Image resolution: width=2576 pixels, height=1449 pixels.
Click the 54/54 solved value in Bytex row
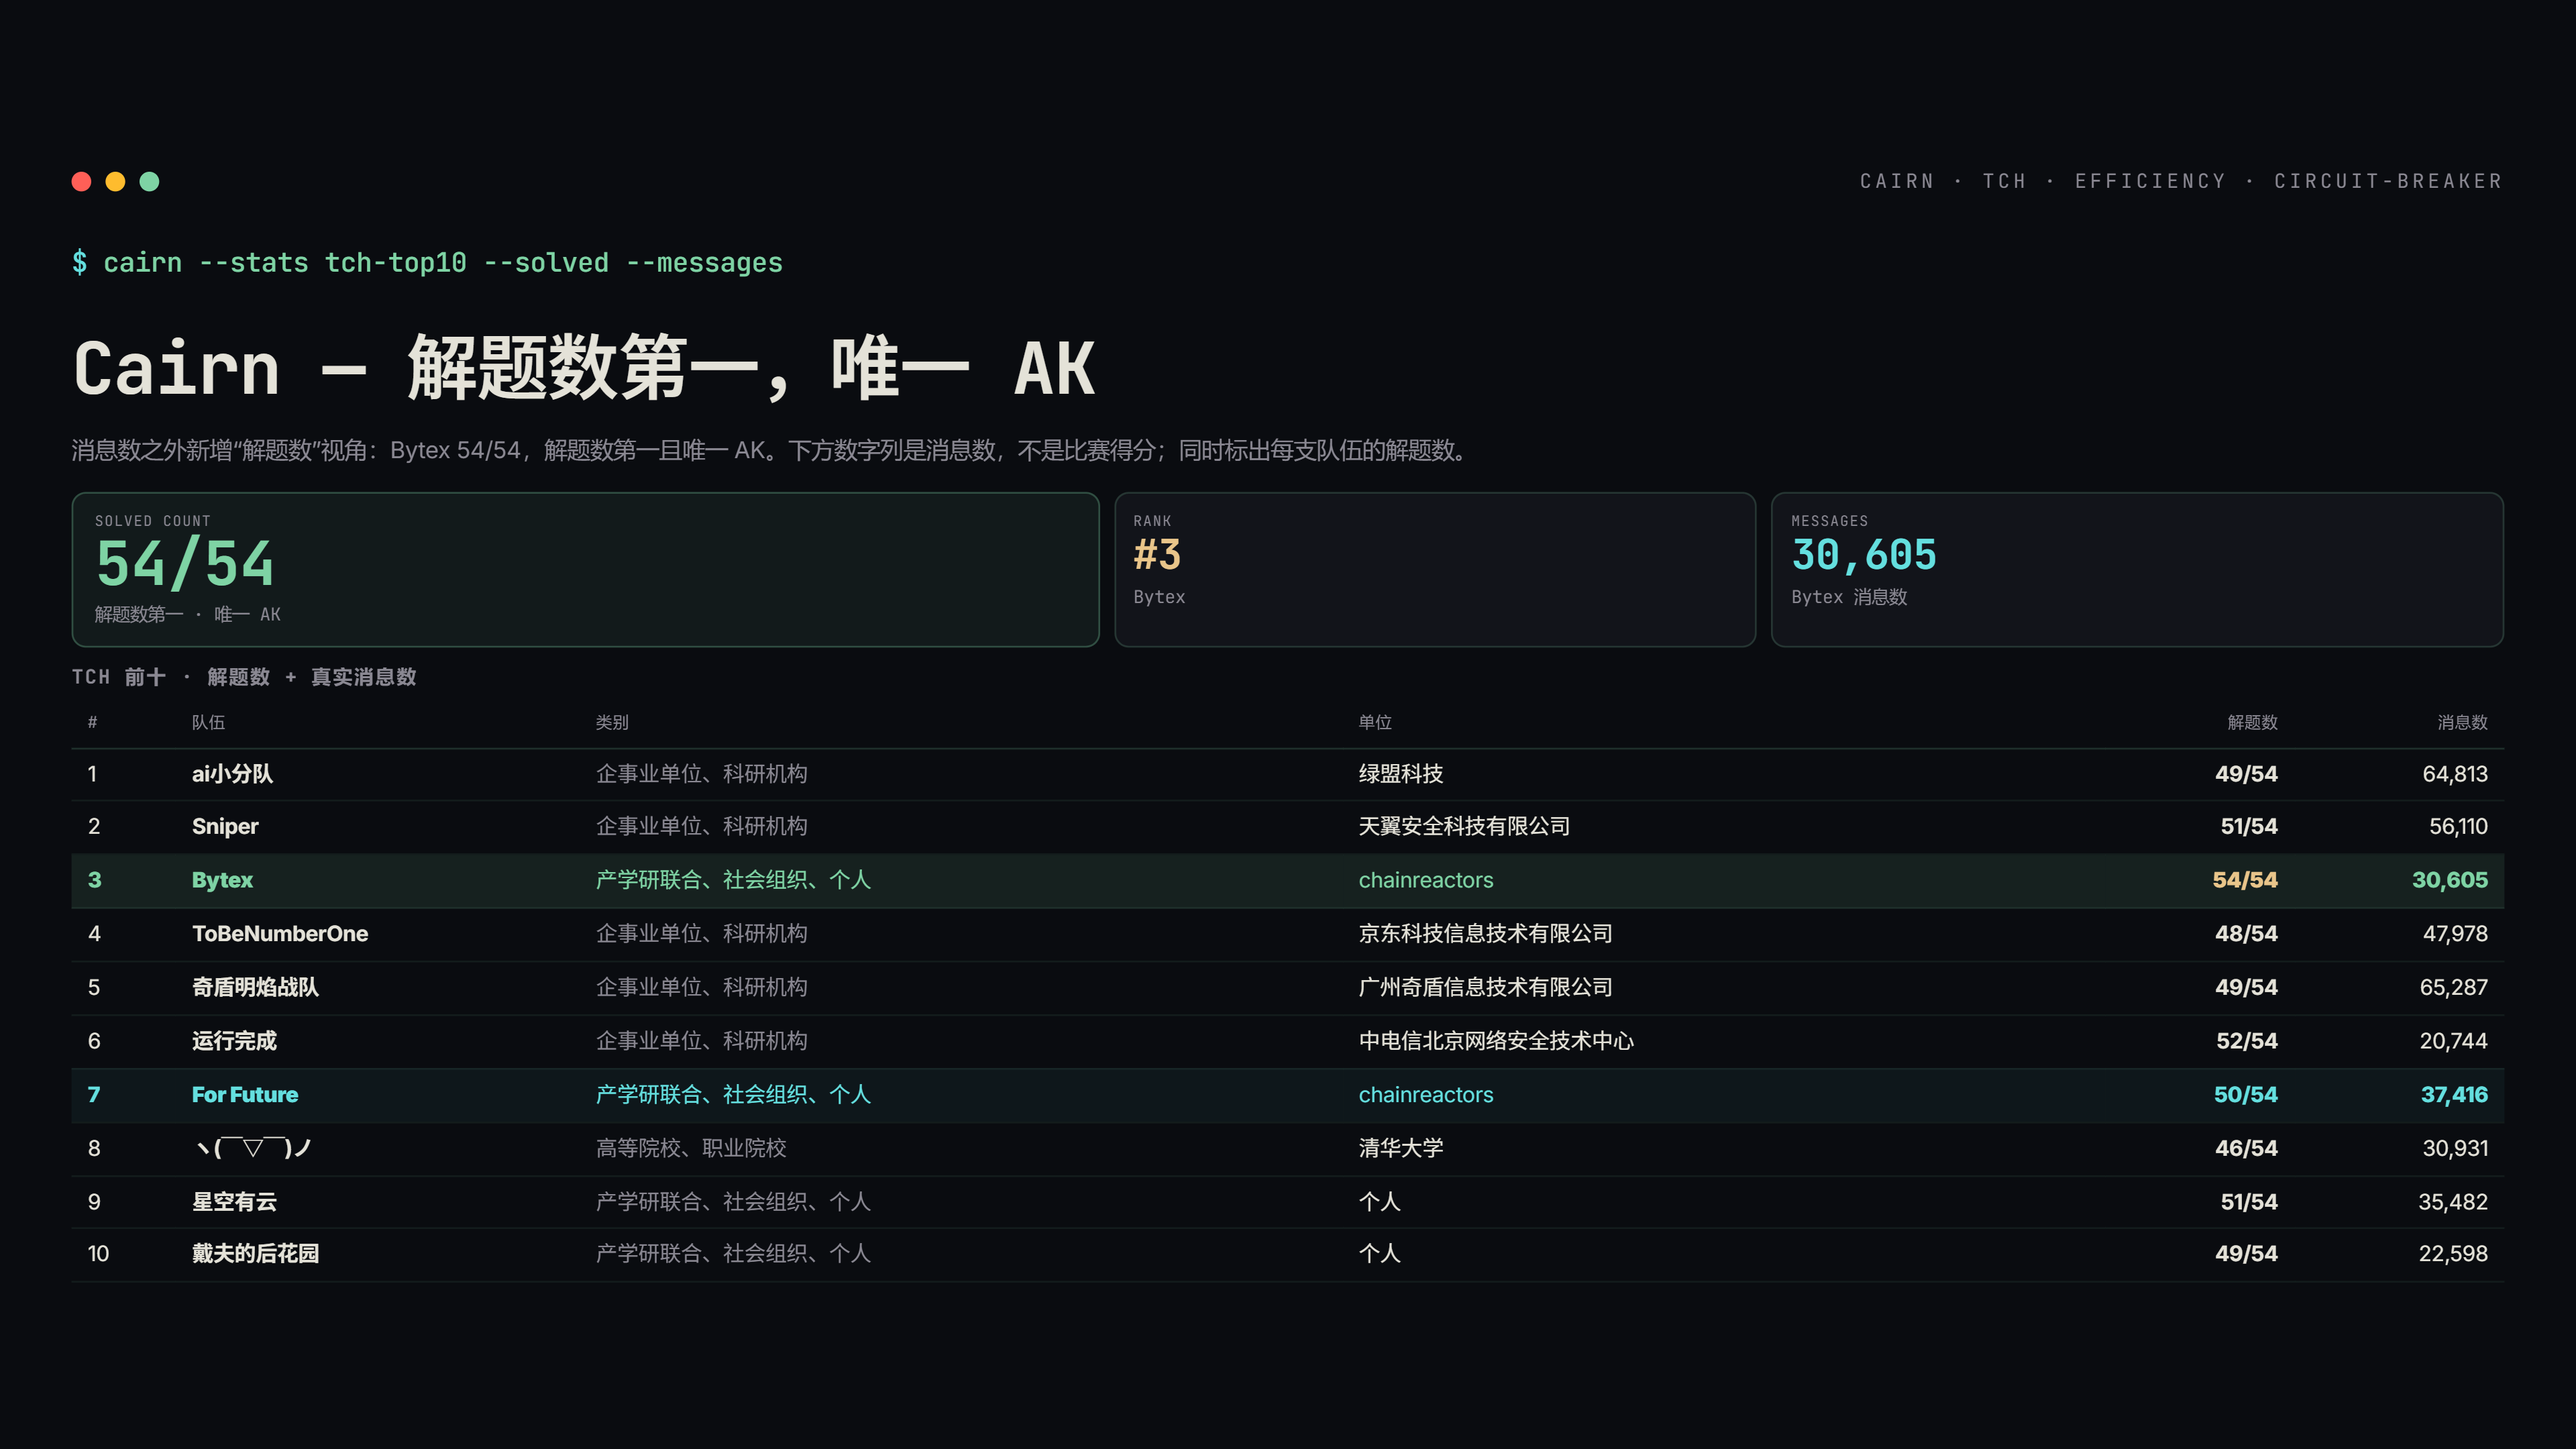pyautogui.click(x=2245, y=880)
